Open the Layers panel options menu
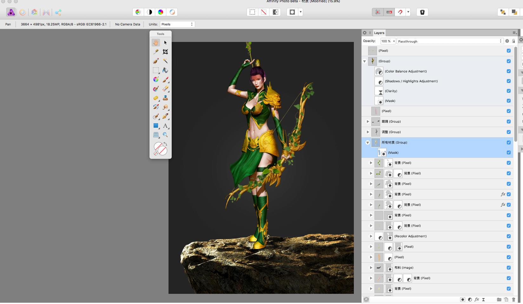The height and width of the screenshot is (304, 523). (514, 33)
